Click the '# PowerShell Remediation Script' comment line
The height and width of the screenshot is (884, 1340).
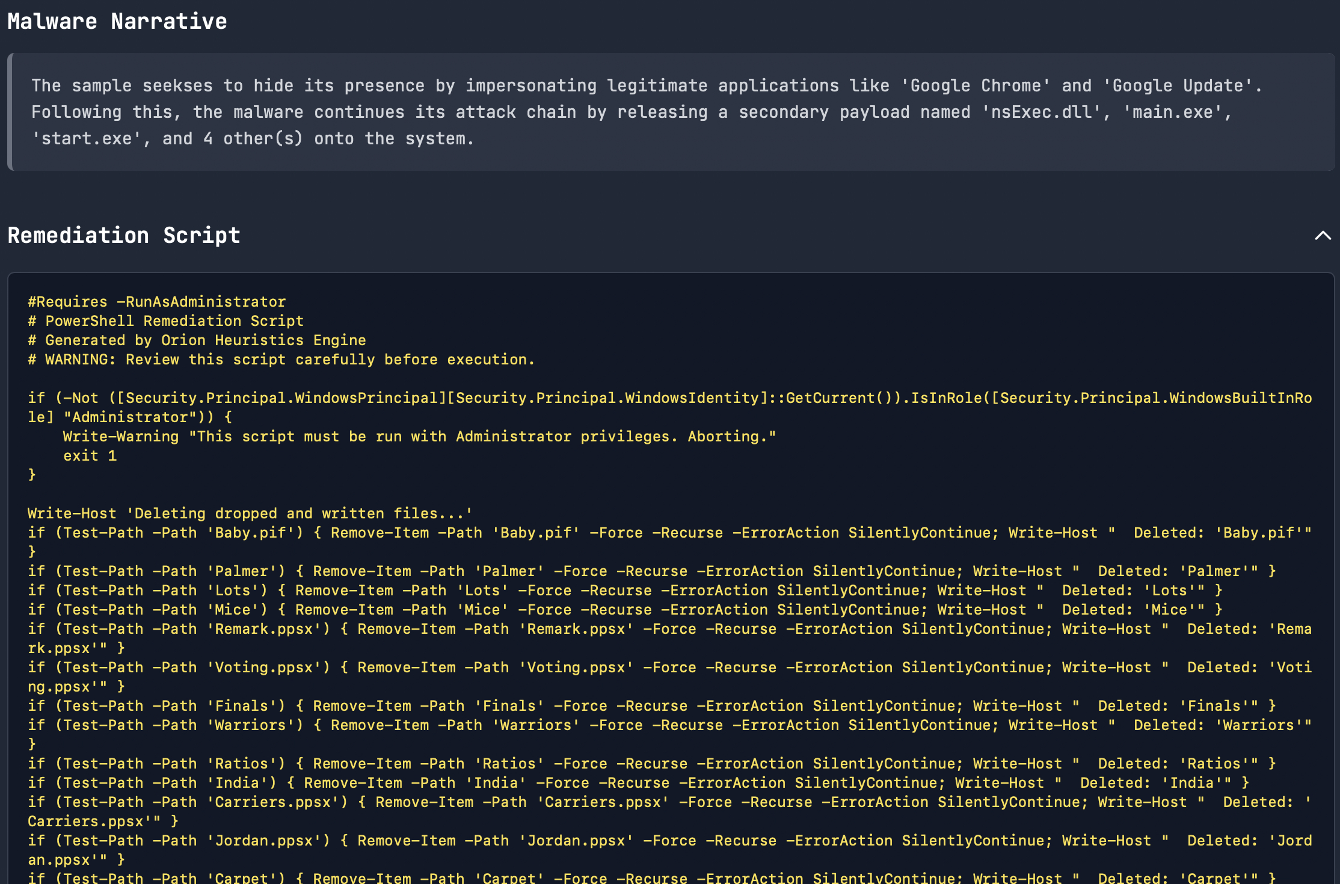click(166, 321)
